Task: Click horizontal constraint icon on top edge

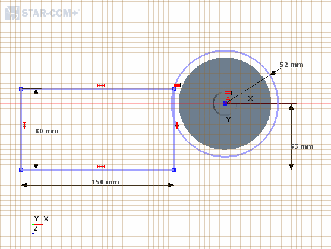Action: pyautogui.click(x=101, y=85)
